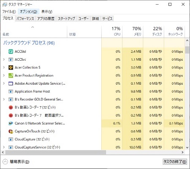The width and height of the screenshot is (190, 169).
Task: Expand the CloudCaptureService row
Action: [x=4, y=148]
